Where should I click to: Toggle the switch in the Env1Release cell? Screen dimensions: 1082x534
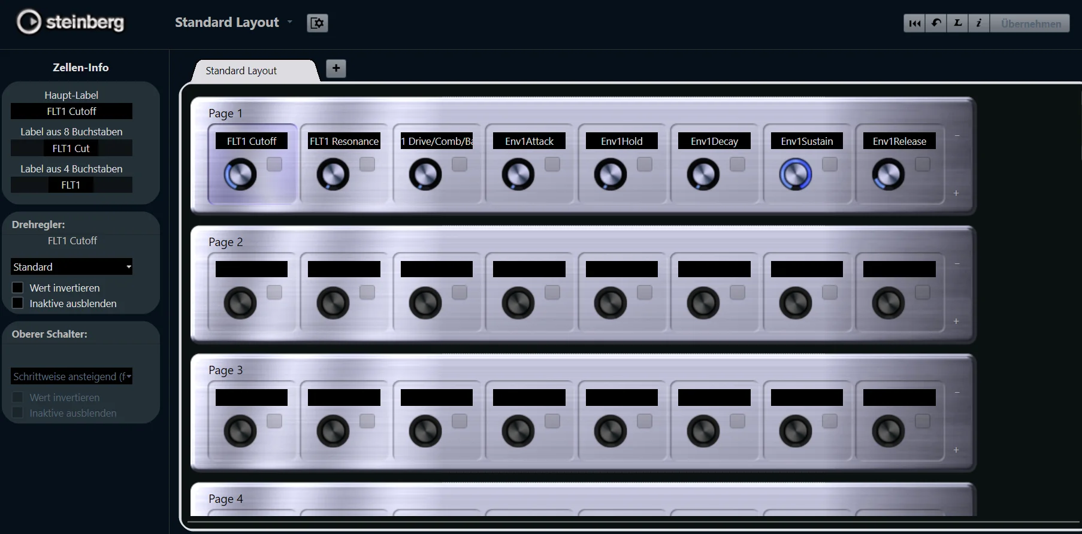[923, 164]
